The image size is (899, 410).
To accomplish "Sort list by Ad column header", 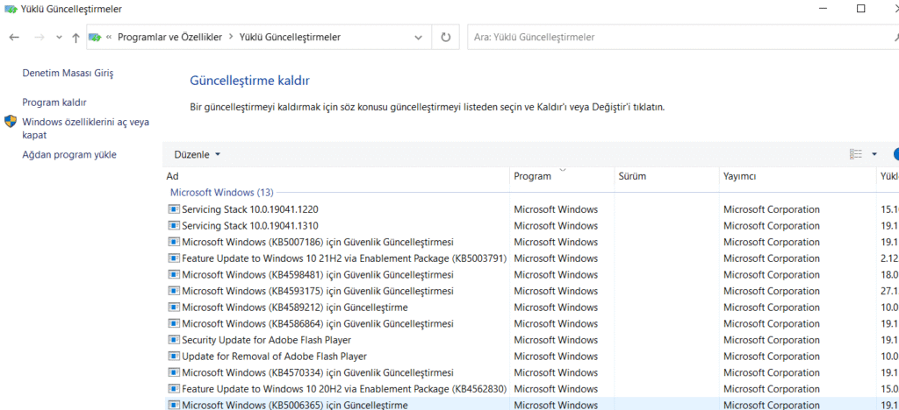I will (x=173, y=176).
